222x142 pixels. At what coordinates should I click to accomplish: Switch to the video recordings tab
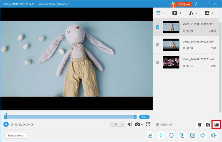click(x=175, y=13)
